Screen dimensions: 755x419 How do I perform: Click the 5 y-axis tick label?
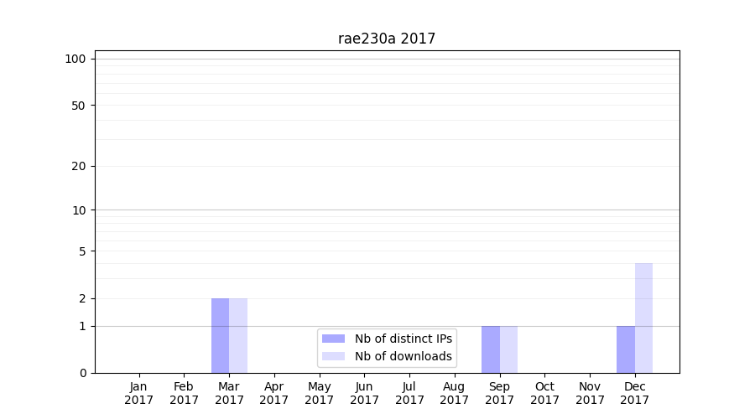pos(82,251)
